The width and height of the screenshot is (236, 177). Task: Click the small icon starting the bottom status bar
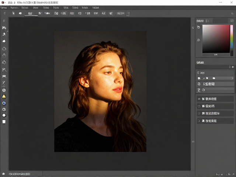(x=3, y=174)
